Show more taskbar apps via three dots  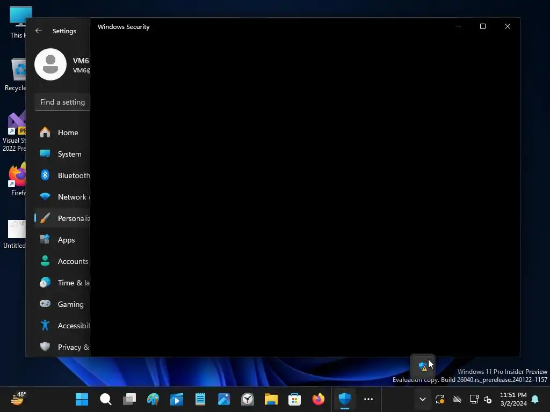(x=368, y=399)
